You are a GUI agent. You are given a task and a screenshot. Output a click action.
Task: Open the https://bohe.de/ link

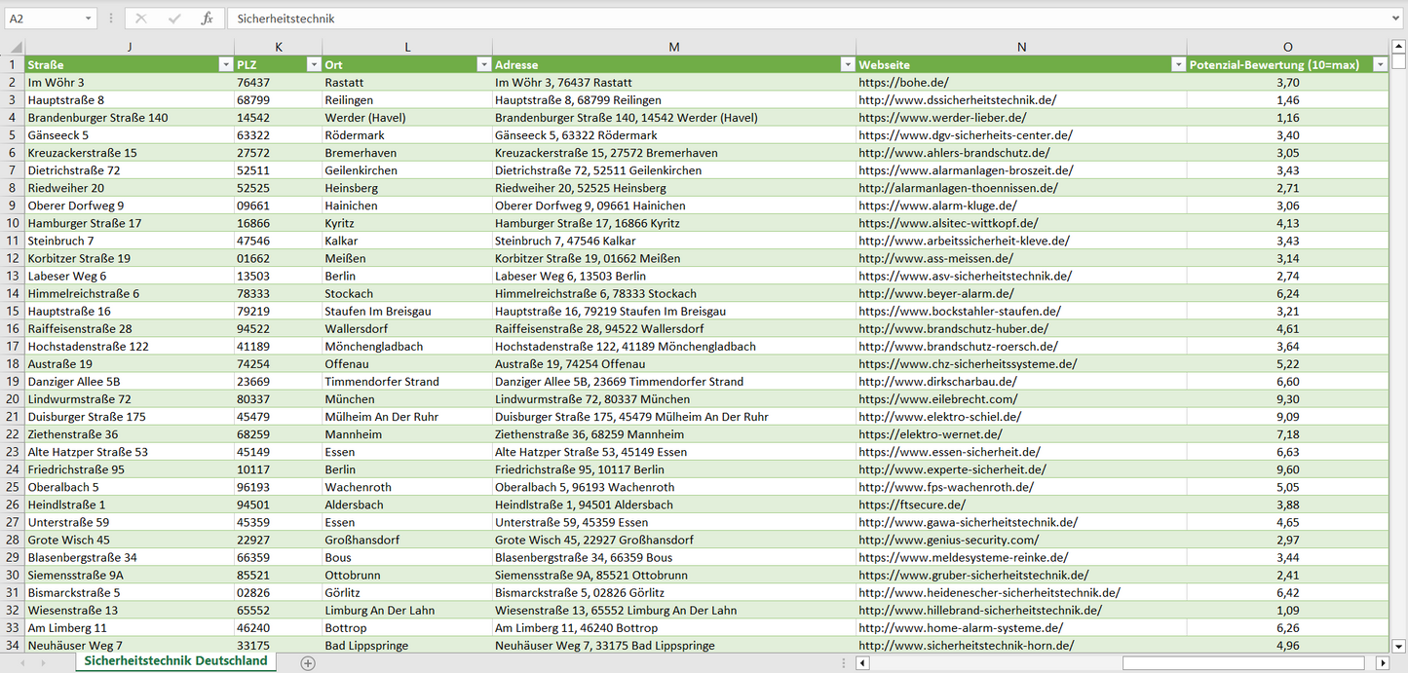pyautogui.click(x=902, y=83)
